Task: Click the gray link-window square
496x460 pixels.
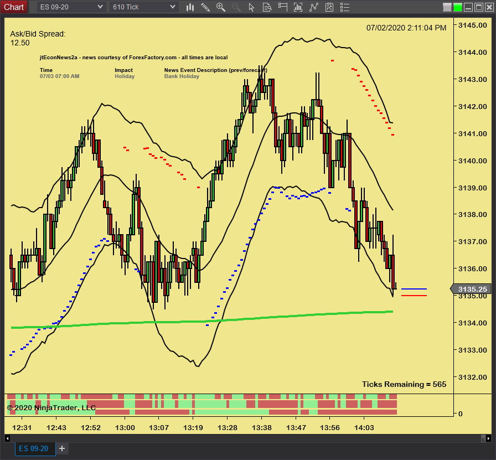Action: click(447, 7)
